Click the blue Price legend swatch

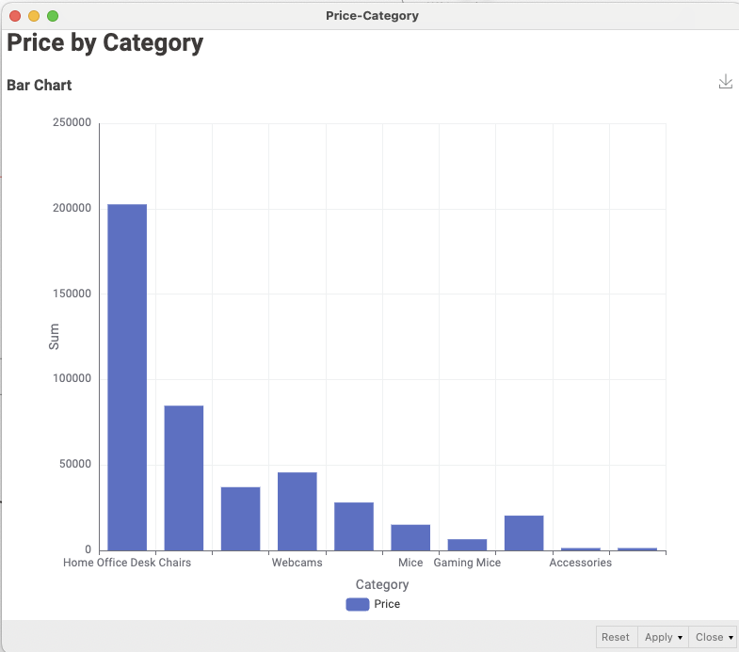[x=358, y=604]
